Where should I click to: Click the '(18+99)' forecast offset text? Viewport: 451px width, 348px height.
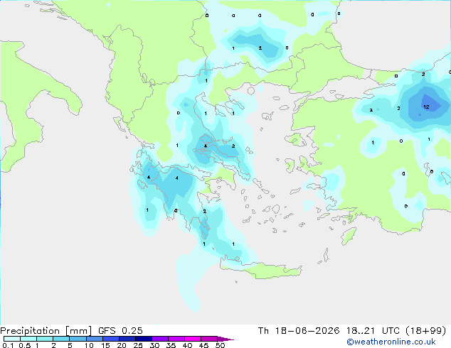pos(426,331)
